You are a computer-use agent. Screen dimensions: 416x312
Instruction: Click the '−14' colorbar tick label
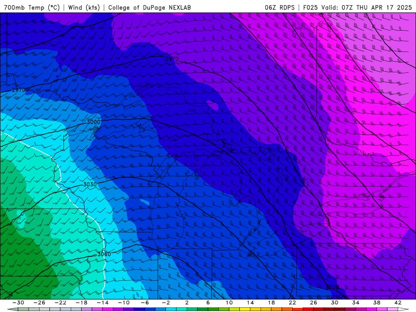102,303
